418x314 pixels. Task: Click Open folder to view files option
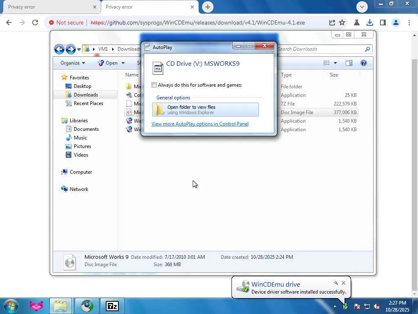click(x=205, y=110)
